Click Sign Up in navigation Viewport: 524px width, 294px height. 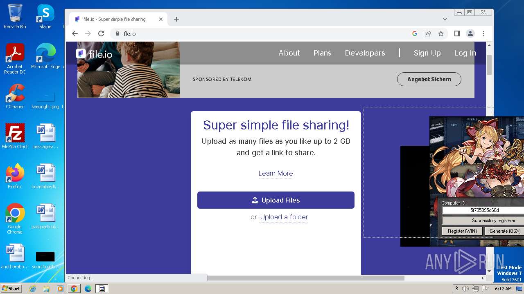427,53
